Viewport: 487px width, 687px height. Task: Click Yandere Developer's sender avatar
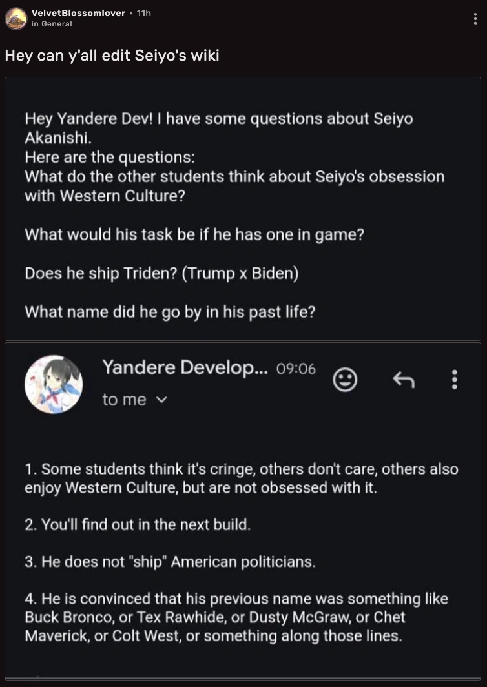point(54,384)
